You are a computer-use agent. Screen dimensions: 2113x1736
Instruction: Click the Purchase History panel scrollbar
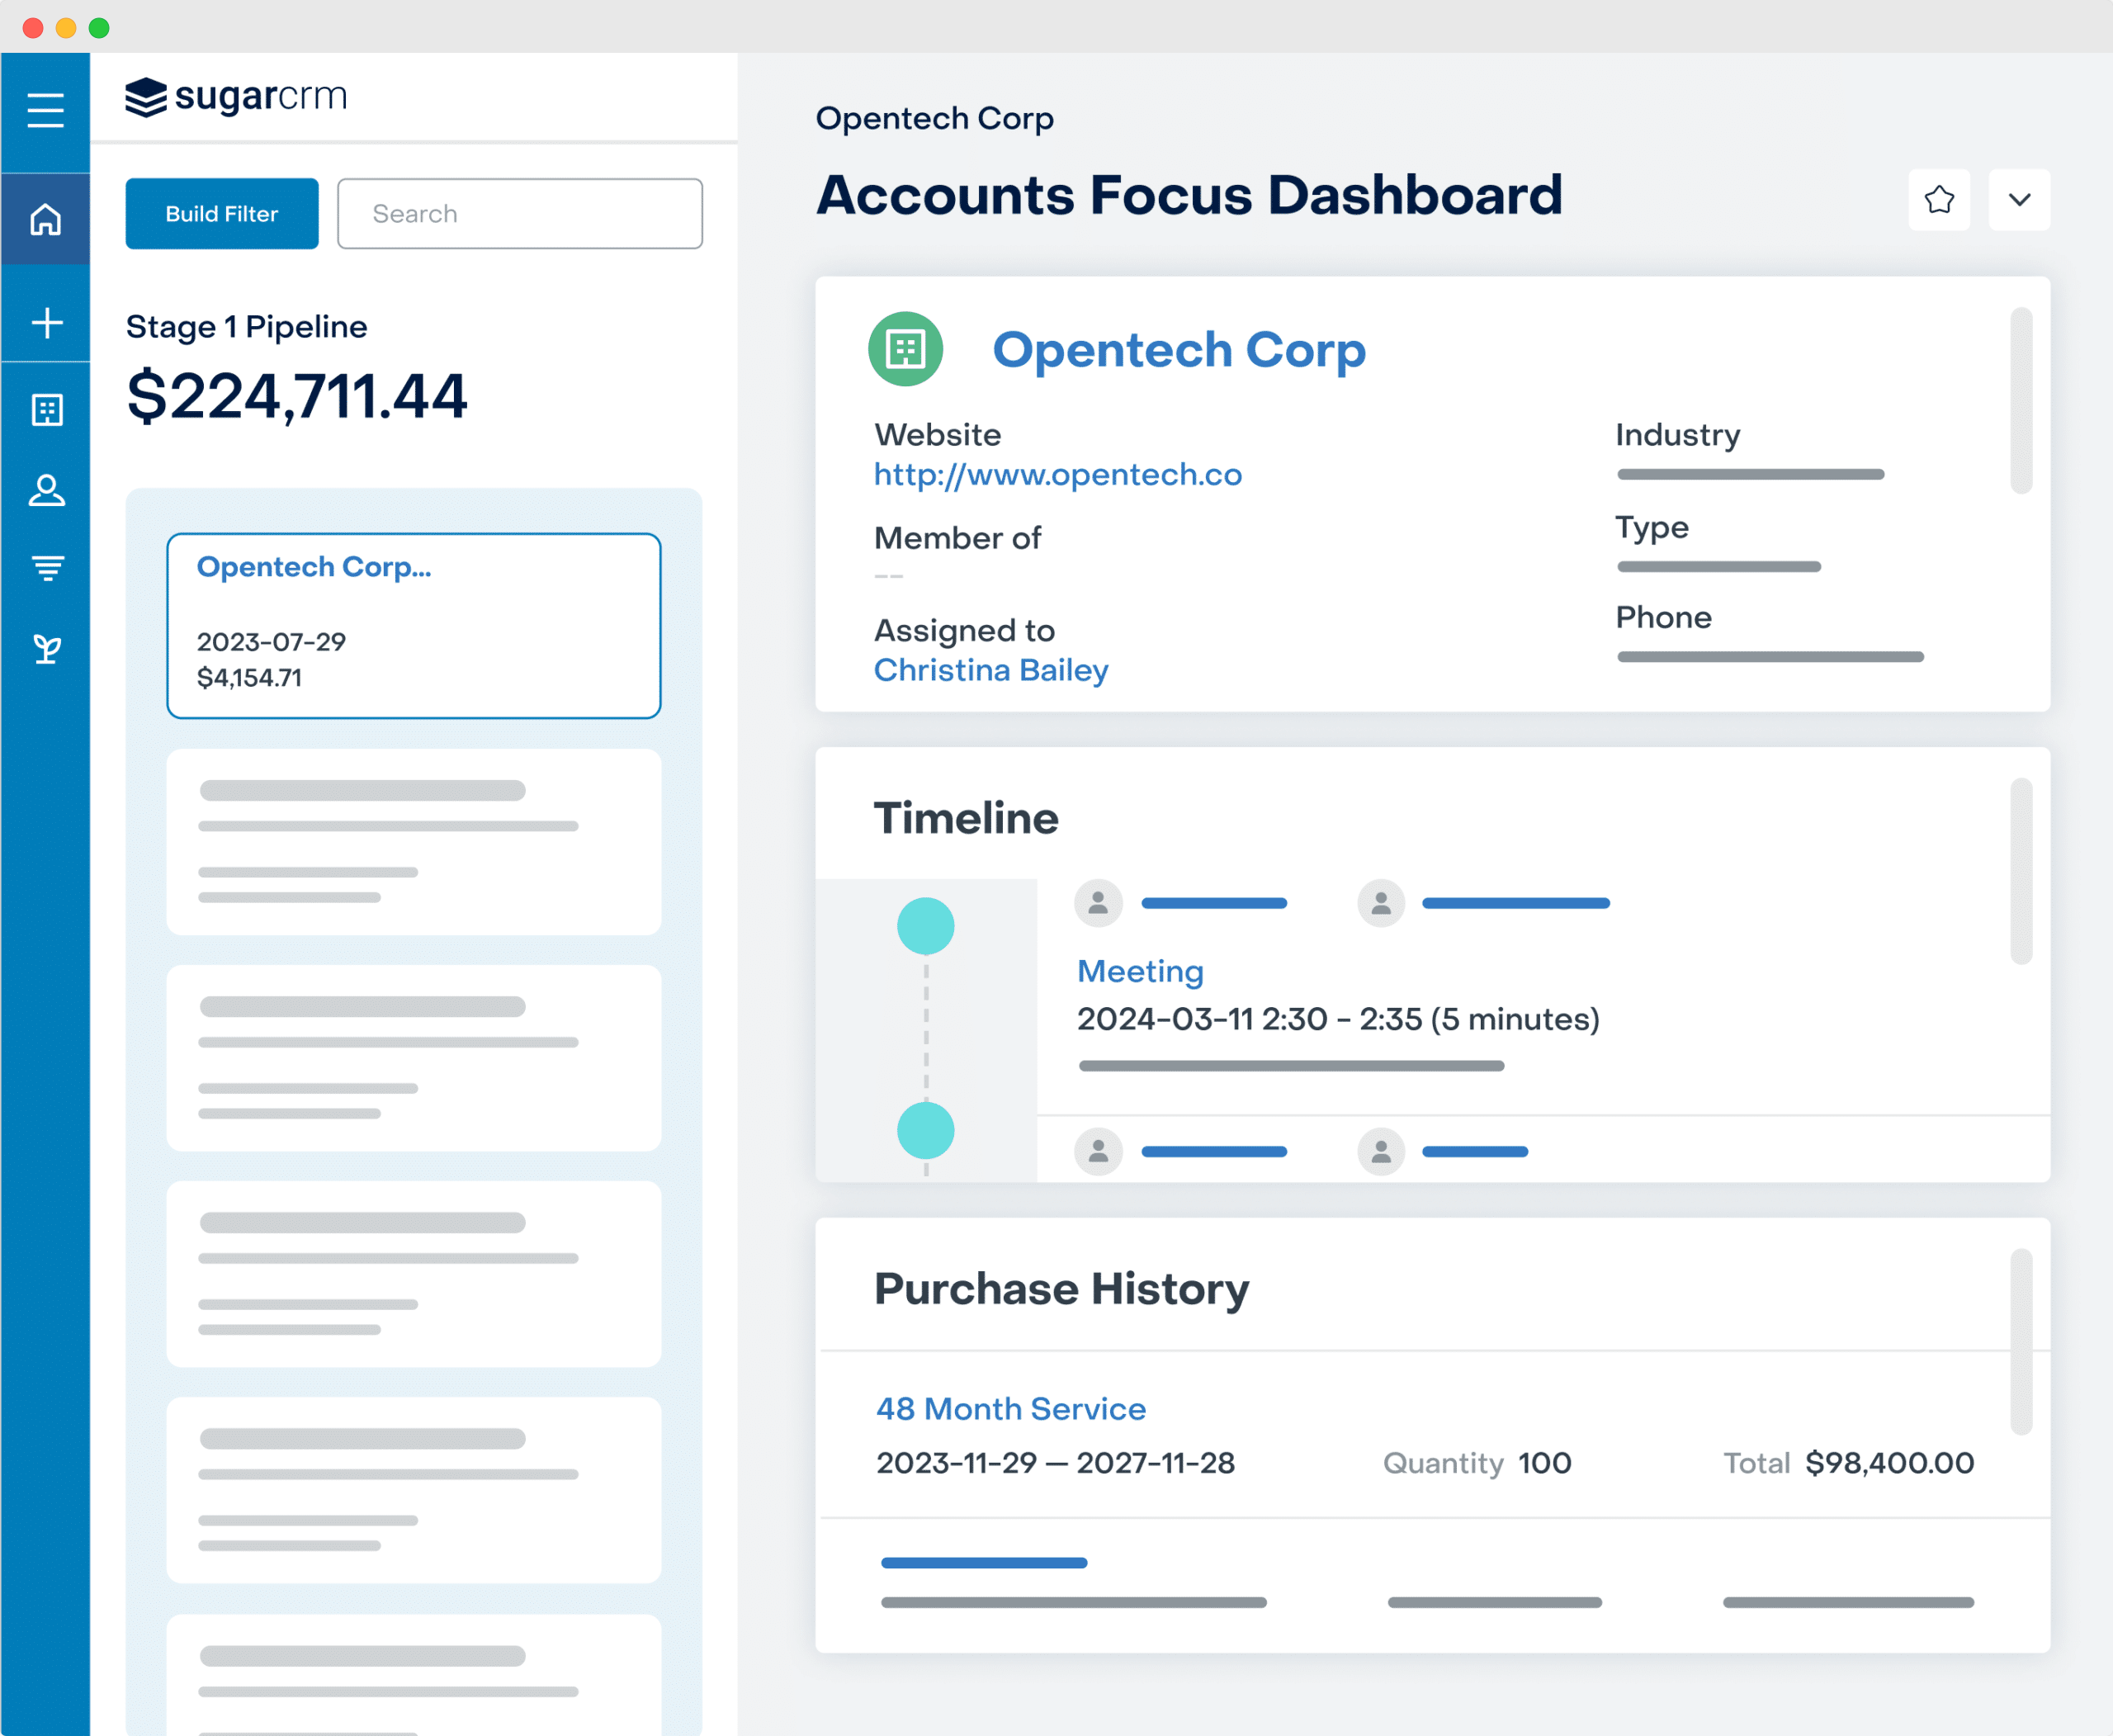[x=2021, y=1342]
